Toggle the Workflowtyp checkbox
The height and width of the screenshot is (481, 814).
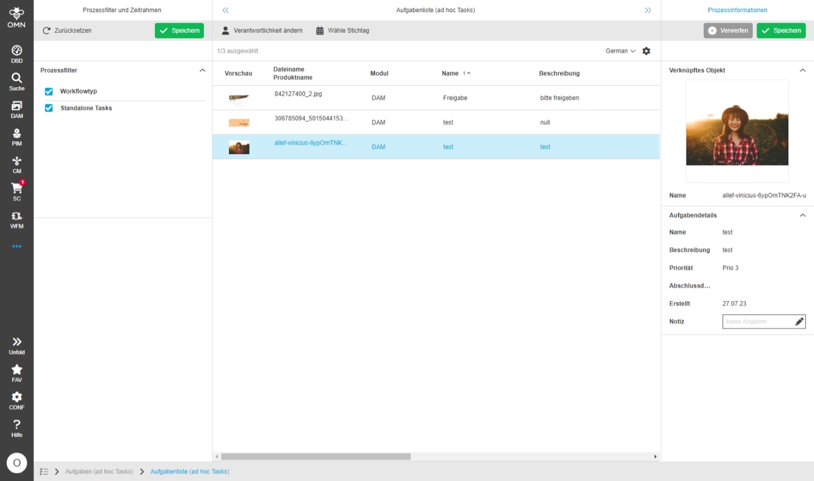49,92
